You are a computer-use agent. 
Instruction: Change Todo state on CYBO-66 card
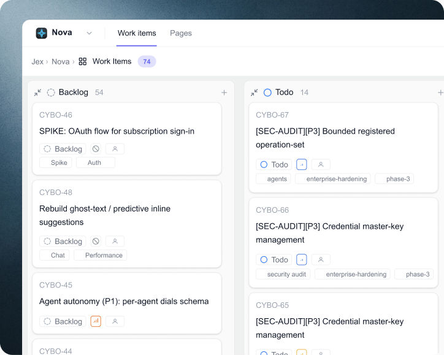pos(274,259)
